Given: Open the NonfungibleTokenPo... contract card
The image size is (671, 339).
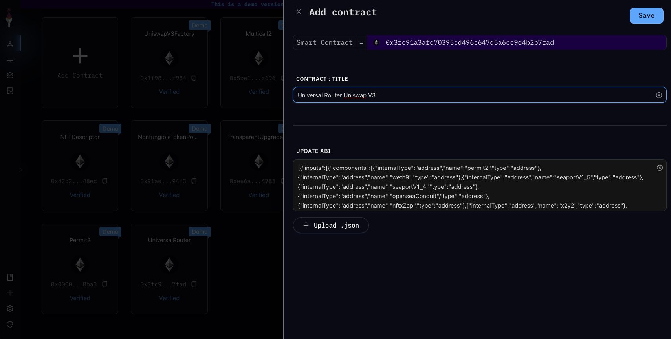Looking at the screenshot, I should [x=169, y=166].
